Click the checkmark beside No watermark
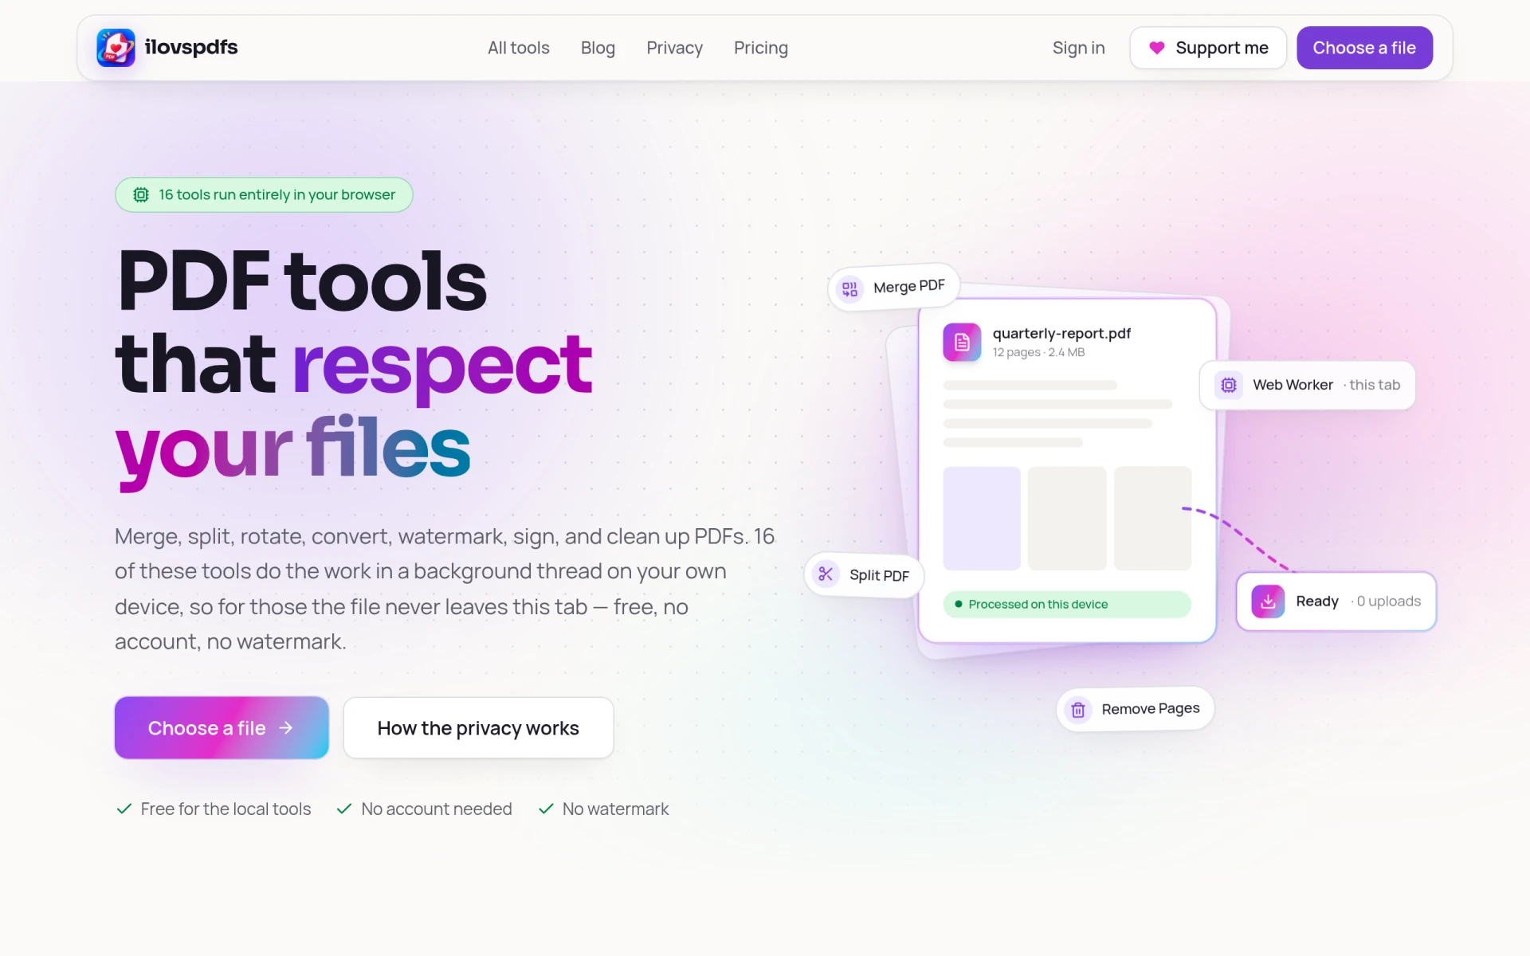This screenshot has width=1530, height=956. coord(546,809)
